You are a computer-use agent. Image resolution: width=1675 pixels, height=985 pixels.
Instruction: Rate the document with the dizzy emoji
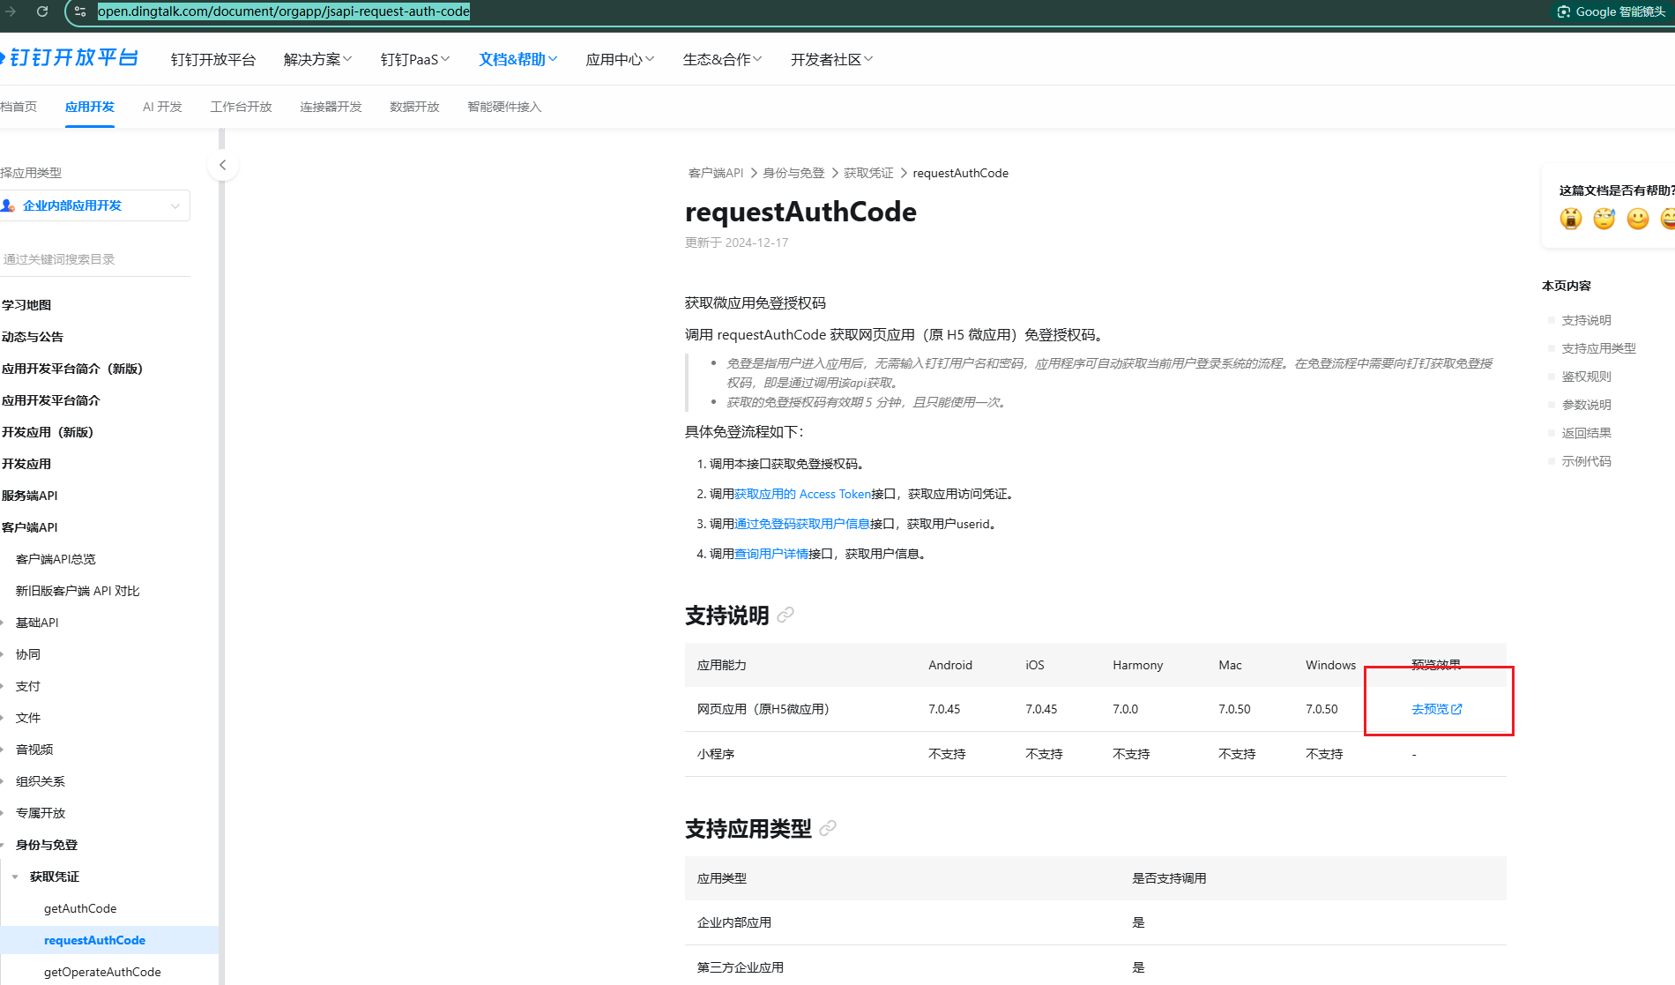(x=1604, y=219)
